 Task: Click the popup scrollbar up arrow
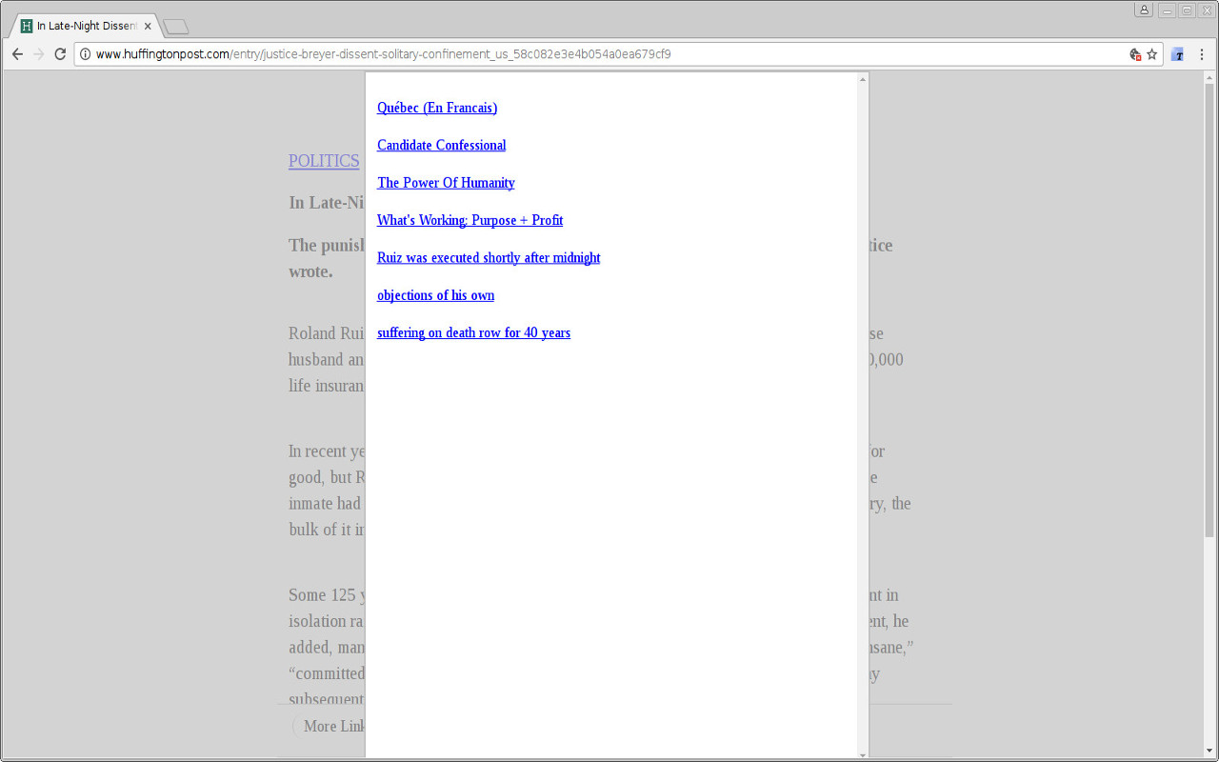(863, 79)
